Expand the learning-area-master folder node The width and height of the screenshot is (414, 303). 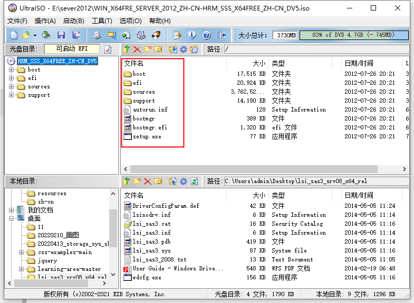click(22, 269)
